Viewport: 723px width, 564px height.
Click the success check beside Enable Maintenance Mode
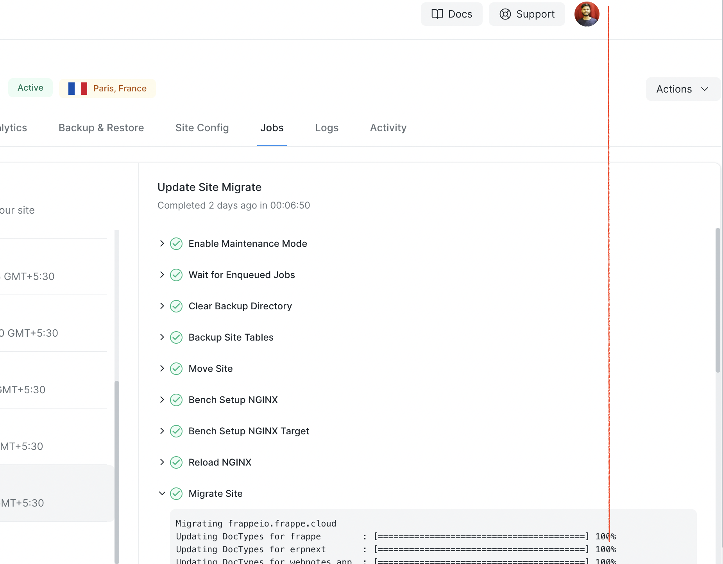[x=176, y=243]
